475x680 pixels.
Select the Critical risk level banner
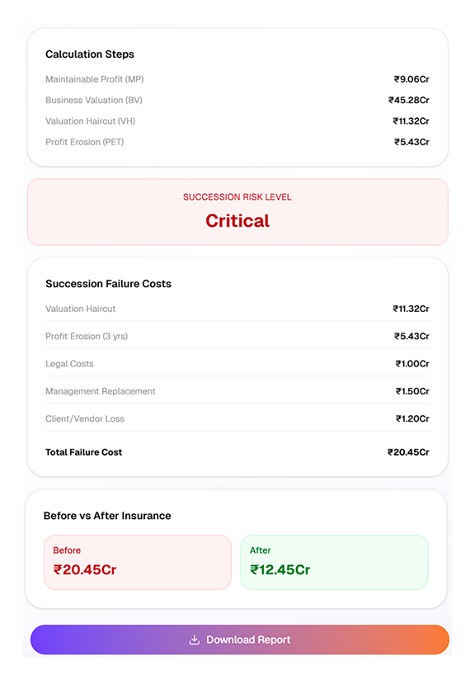(x=237, y=212)
